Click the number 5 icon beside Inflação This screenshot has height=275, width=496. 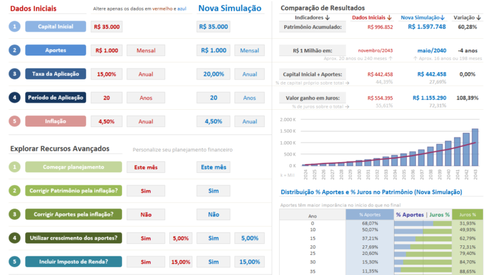(x=15, y=121)
